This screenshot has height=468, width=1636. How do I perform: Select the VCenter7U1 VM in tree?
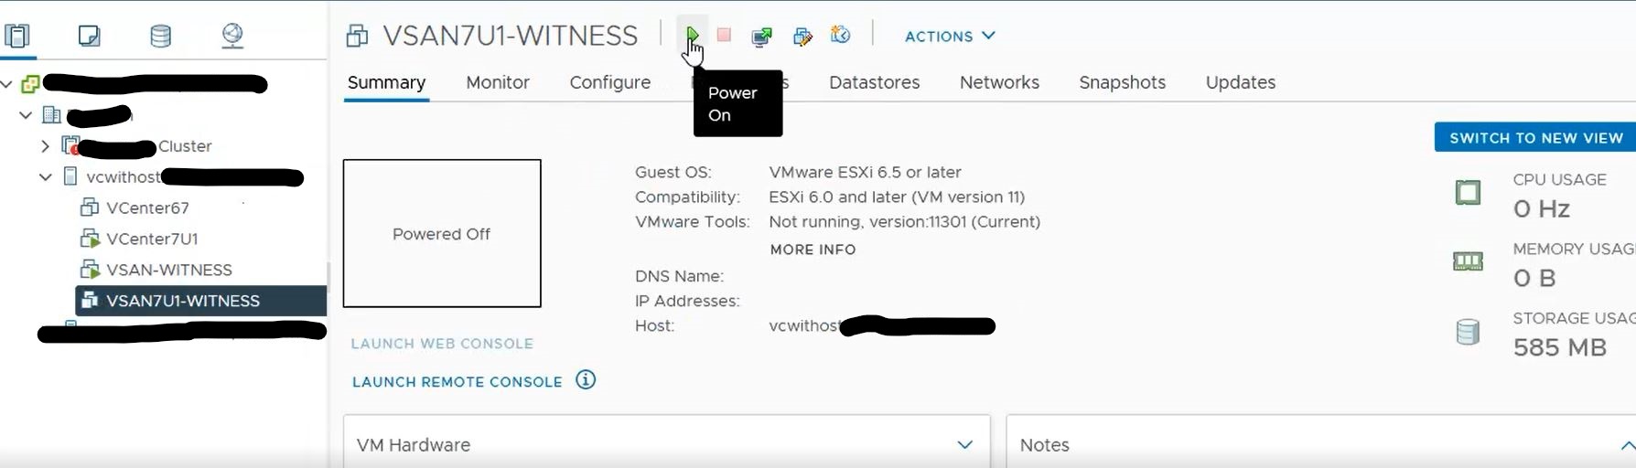[x=152, y=239]
